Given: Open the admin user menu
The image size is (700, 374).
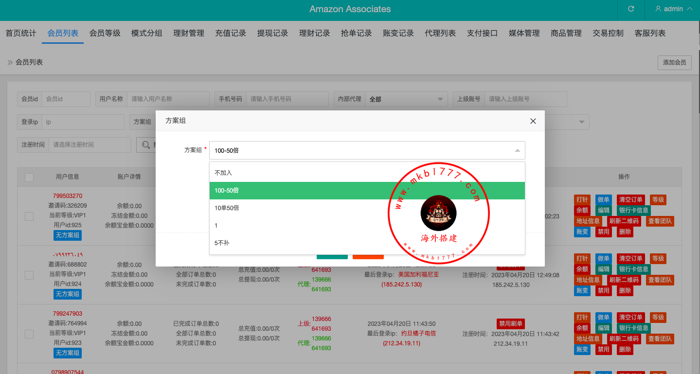Looking at the screenshot, I should pyautogui.click(x=674, y=9).
